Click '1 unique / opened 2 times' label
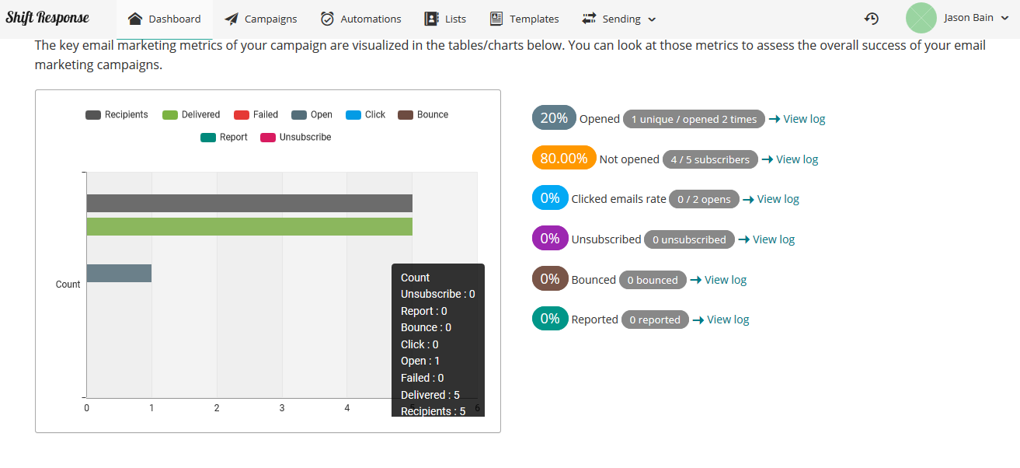 694,119
